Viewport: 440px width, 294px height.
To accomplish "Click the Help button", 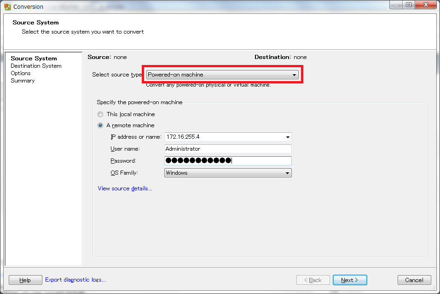I will tap(25, 280).
